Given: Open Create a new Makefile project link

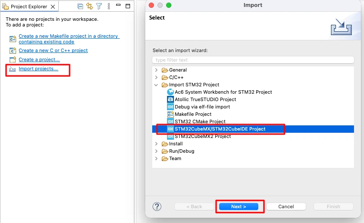Looking at the screenshot, I should pyautogui.click(x=69, y=39).
